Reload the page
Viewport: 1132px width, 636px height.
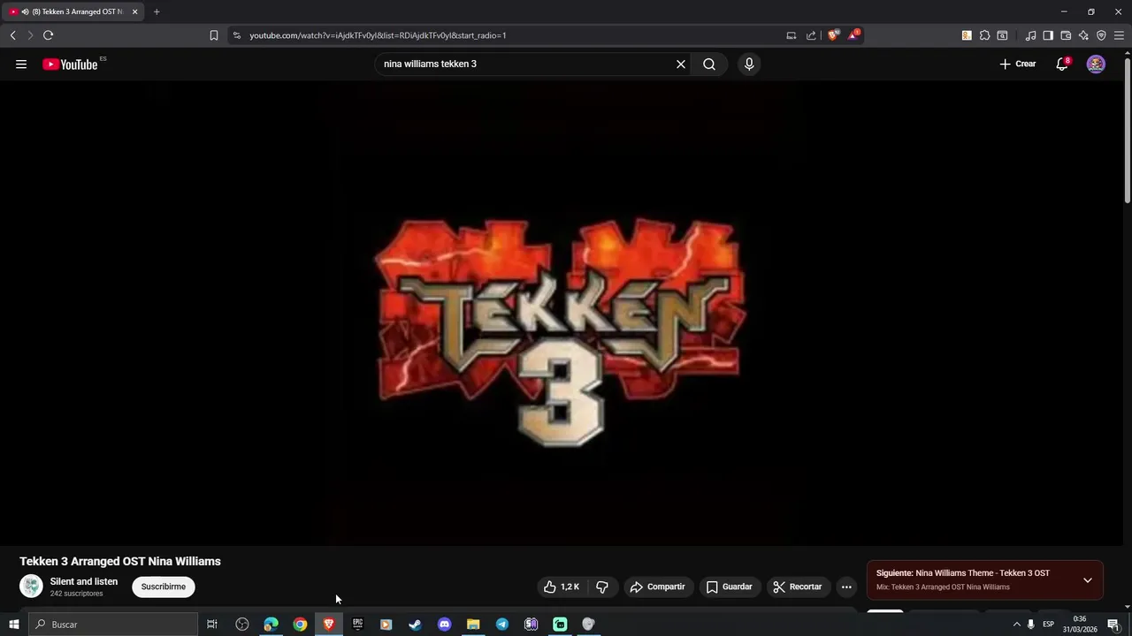(x=48, y=35)
